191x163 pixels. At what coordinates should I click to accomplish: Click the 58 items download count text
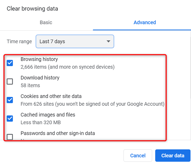coord(30,85)
